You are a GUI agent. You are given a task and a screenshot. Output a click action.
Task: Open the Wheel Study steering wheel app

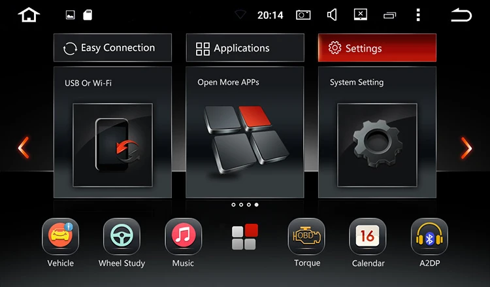(122, 237)
